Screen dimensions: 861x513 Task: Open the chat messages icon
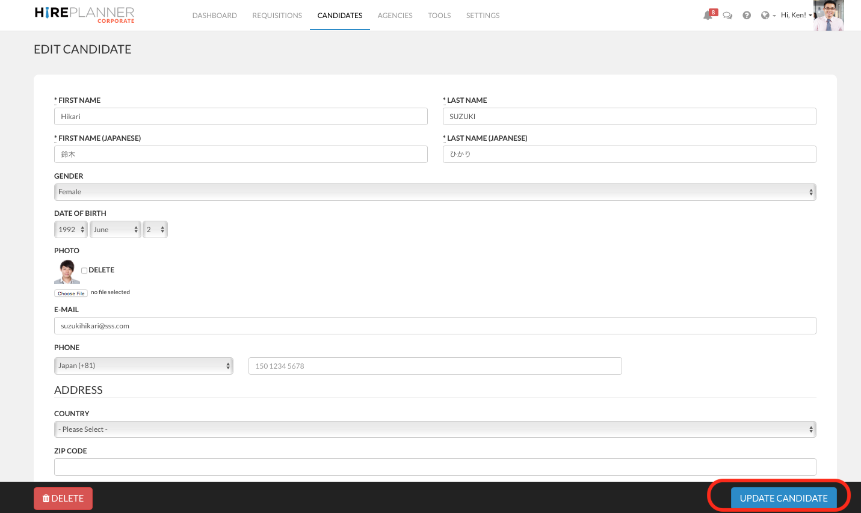tap(727, 16)
